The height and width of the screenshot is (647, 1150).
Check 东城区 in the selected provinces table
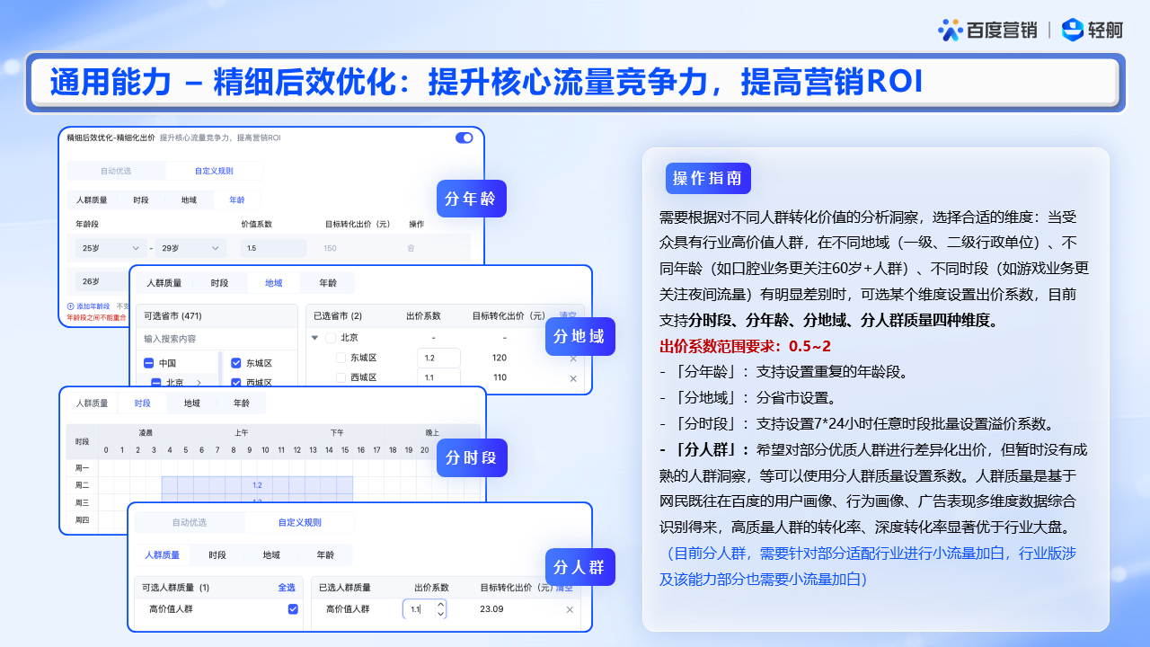[341, 358]
